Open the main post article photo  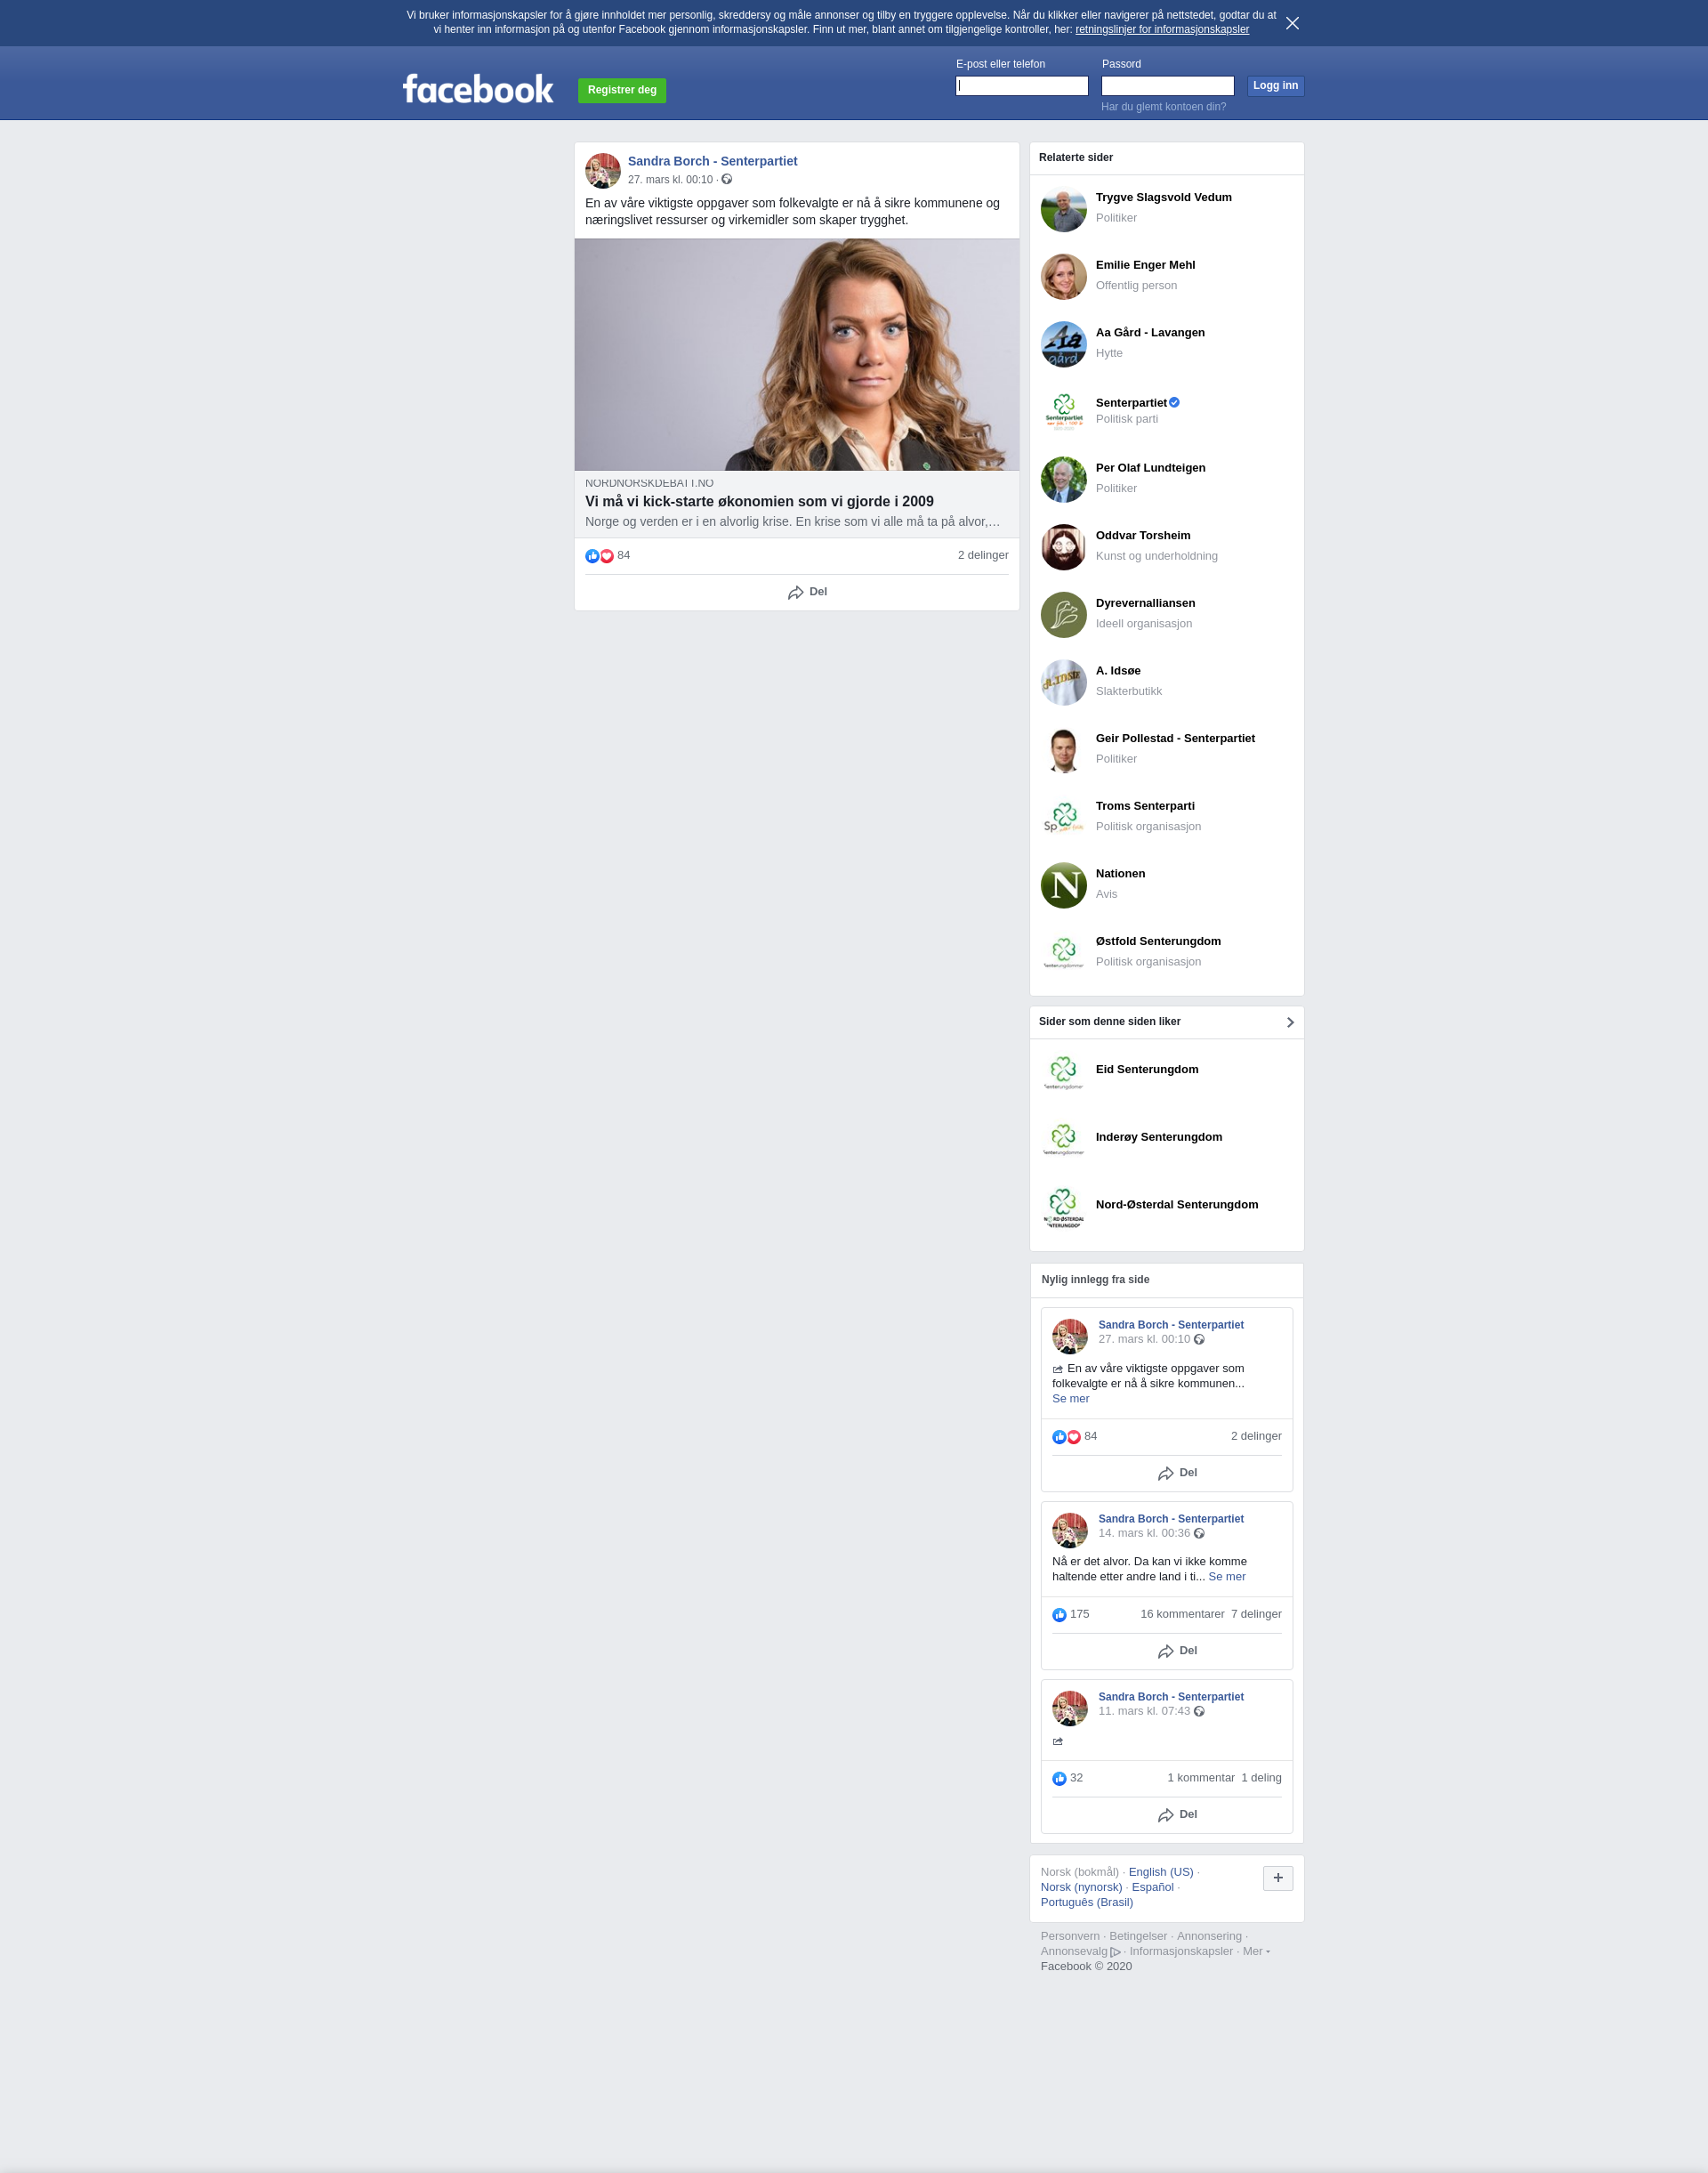pos(796,354)
